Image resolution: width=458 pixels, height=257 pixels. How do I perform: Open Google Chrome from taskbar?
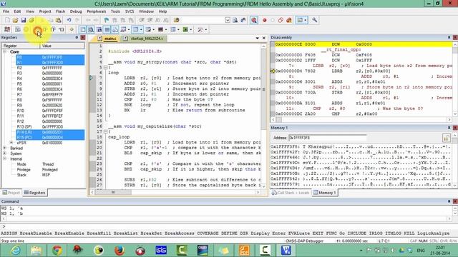[x=57, y=251]
